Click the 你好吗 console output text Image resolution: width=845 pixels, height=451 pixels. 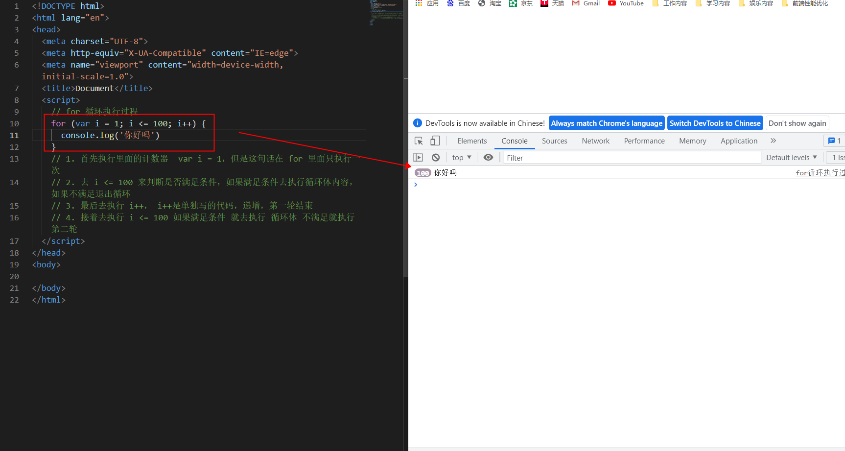446,172
